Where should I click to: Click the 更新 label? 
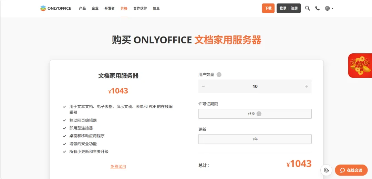coord(203,129)
